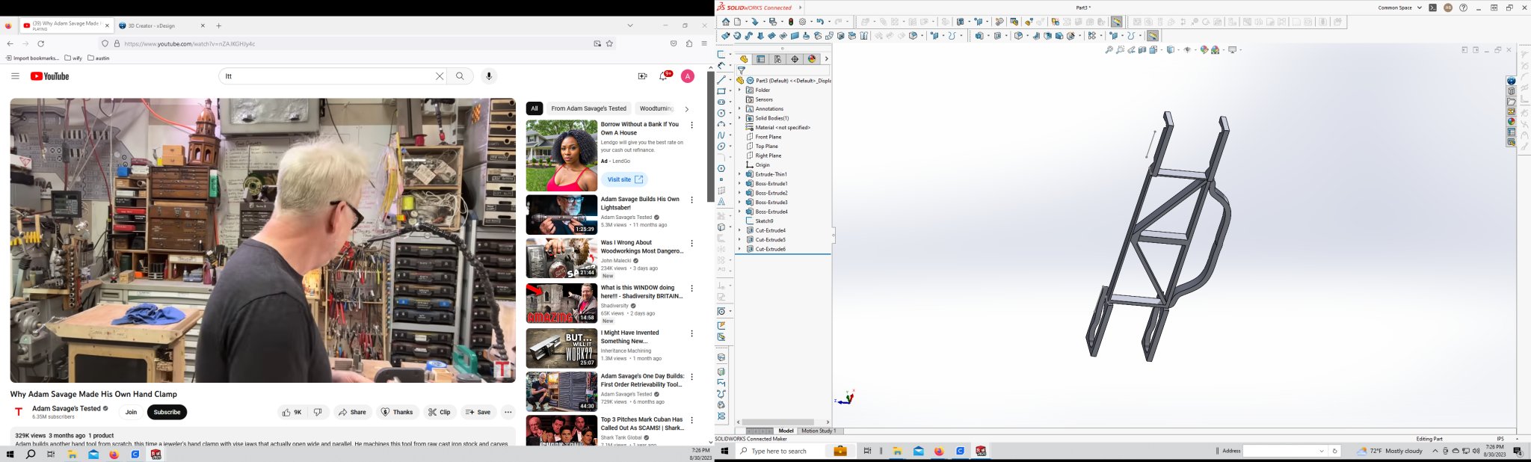This screenshot has width=1531, height=462.
Task: Expand the Boss-Extrude1 feature node
Action: pyautogui.click(x=739, y=184)
